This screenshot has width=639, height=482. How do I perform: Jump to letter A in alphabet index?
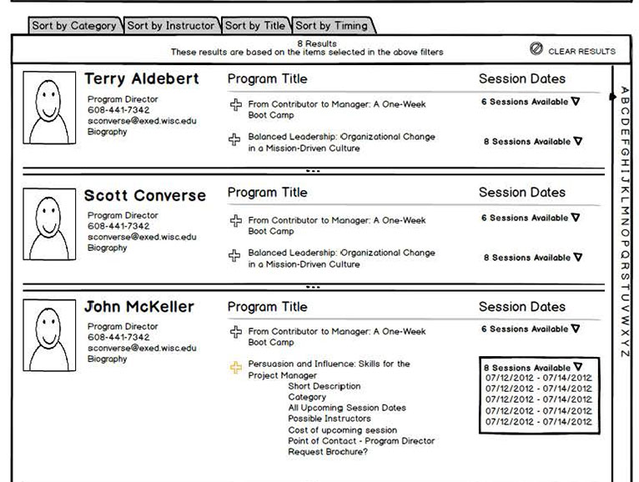625,90
